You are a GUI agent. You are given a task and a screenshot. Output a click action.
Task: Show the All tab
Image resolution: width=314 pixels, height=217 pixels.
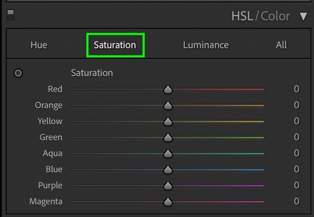click(281, 45)
